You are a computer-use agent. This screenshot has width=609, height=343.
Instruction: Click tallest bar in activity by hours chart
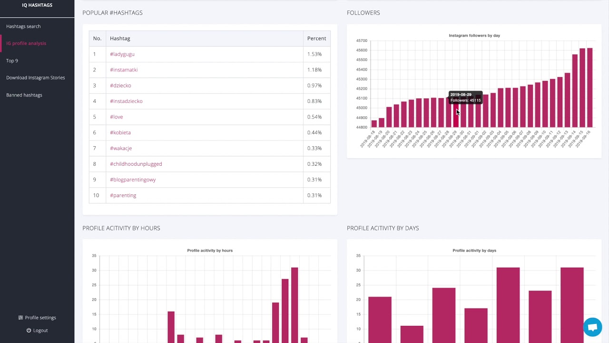tap(295, 305)
